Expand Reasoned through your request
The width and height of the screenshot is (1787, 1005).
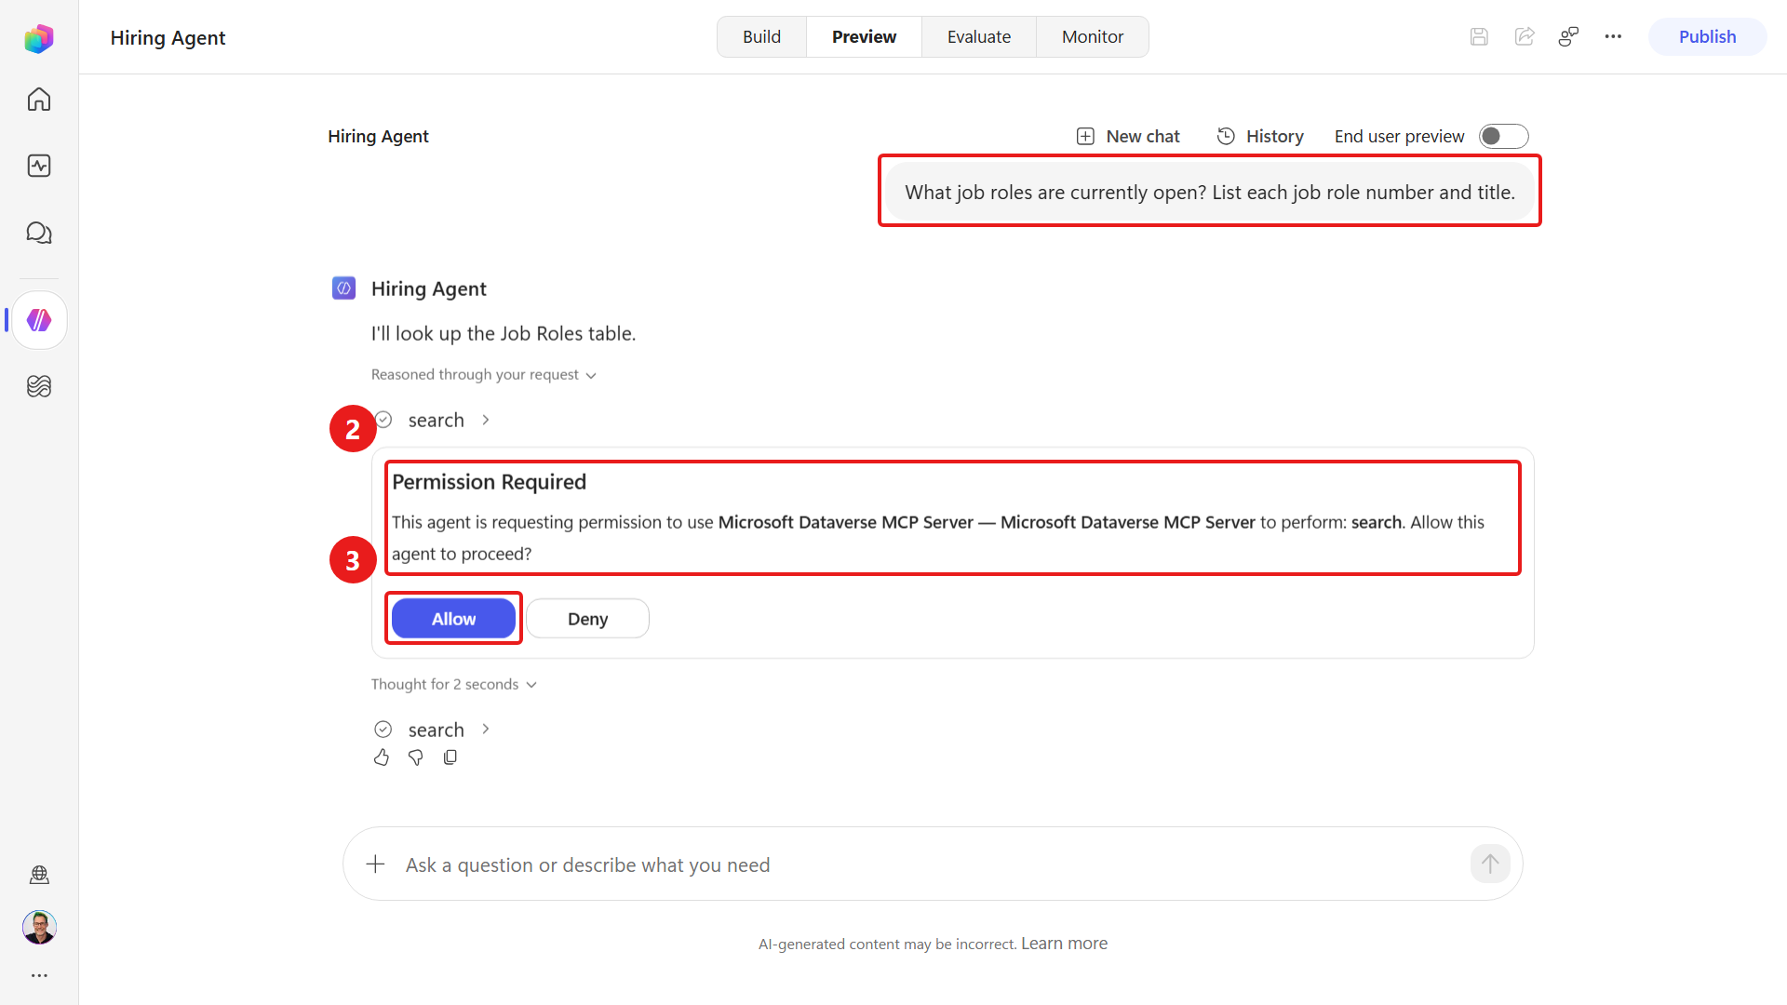[x=483, y=375]
